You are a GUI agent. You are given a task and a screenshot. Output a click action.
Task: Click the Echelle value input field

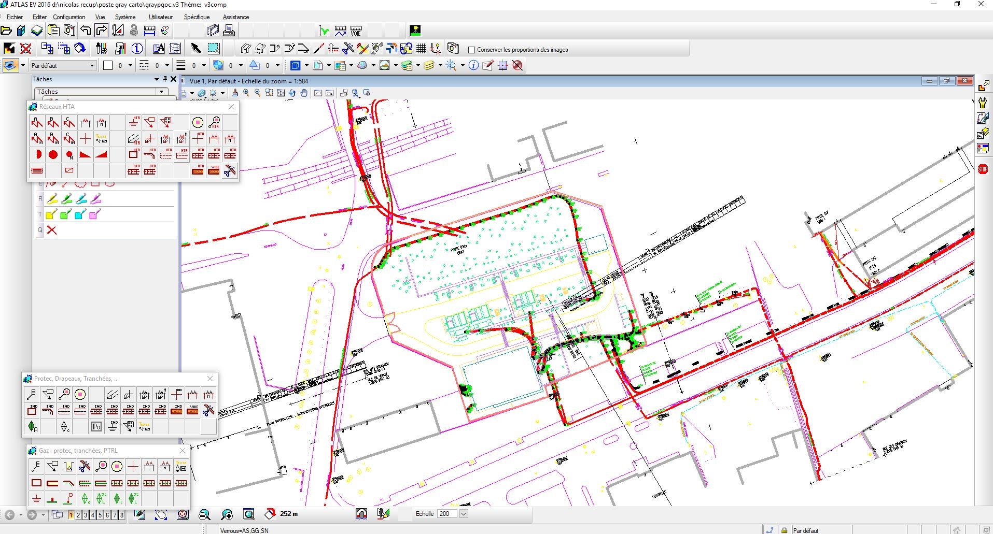pos(446,514)
